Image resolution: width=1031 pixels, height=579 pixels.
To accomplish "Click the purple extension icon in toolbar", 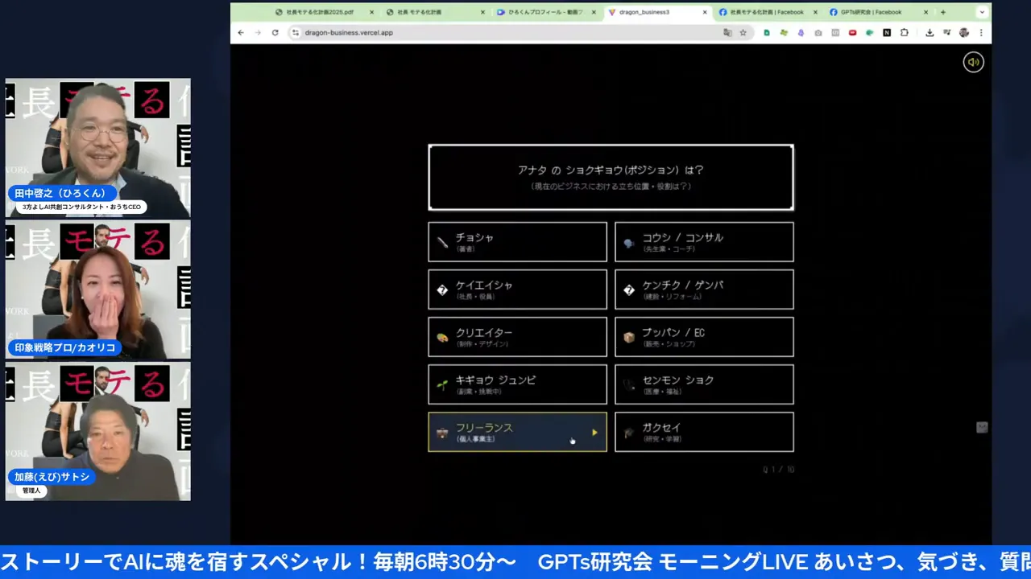I will [x=801, y=33].
